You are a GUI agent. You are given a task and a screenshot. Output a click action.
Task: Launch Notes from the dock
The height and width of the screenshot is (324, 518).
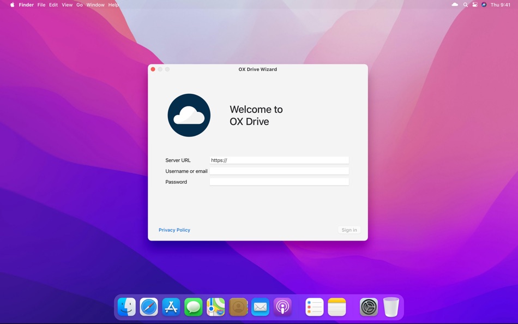[x=337, y=307]
